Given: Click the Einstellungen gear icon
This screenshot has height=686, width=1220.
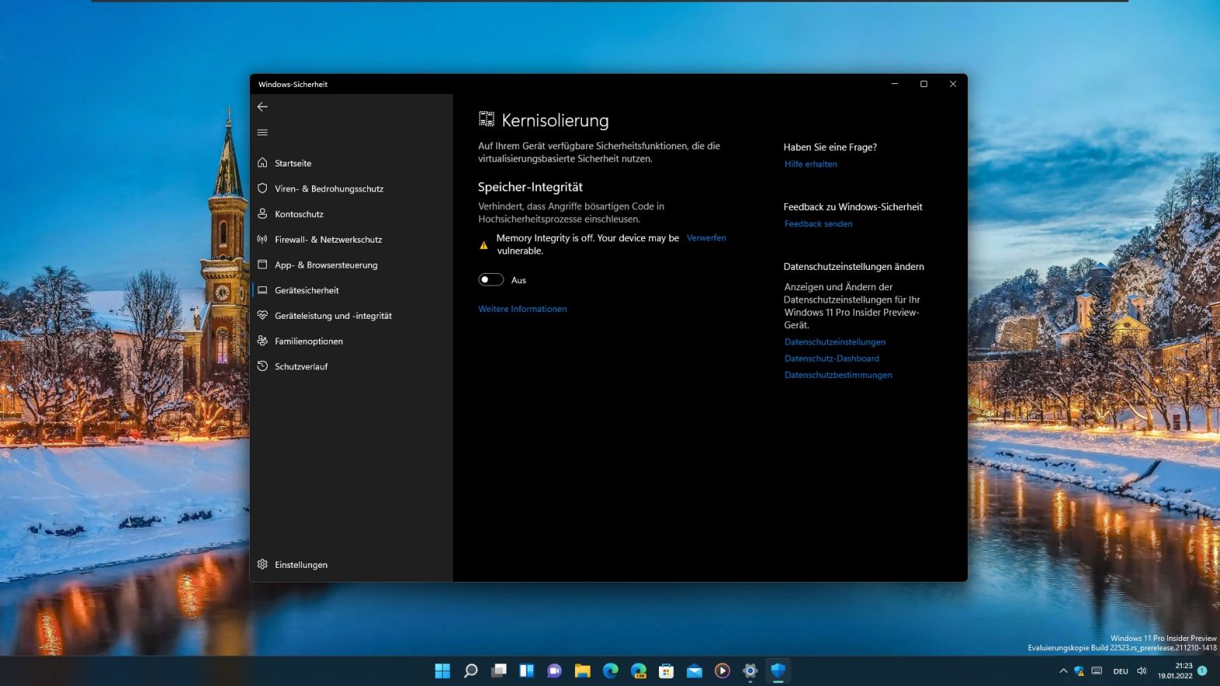Looking at the screenshot, I should point(262,564).
